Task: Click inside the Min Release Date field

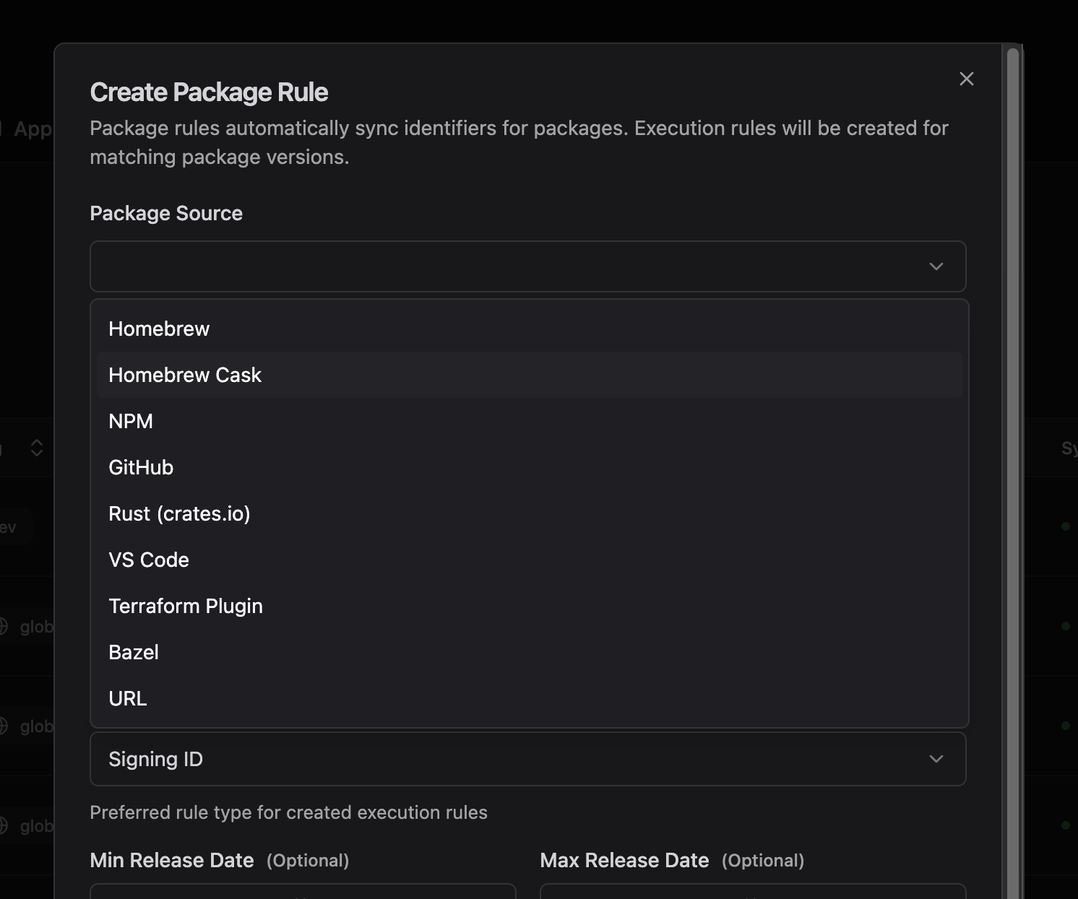Action: pyautogui.click(x=303, y=895)
